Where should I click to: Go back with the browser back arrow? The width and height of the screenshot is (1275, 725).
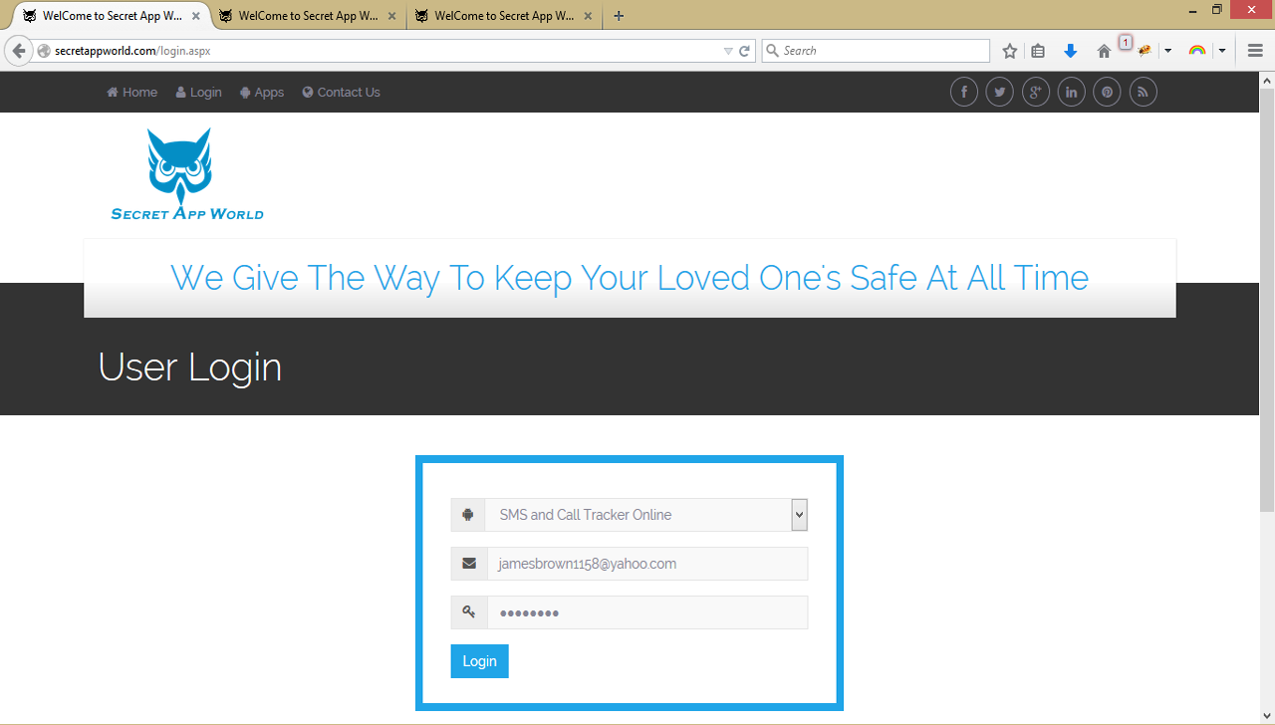[x=18, y=51]
